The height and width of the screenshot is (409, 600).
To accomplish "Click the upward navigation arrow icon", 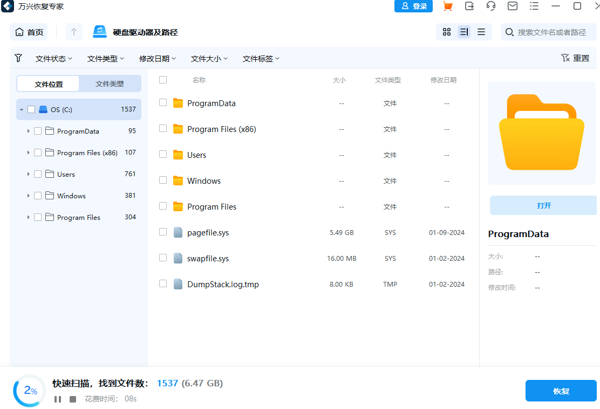I will pyautogui.click(x=73, y=32).
